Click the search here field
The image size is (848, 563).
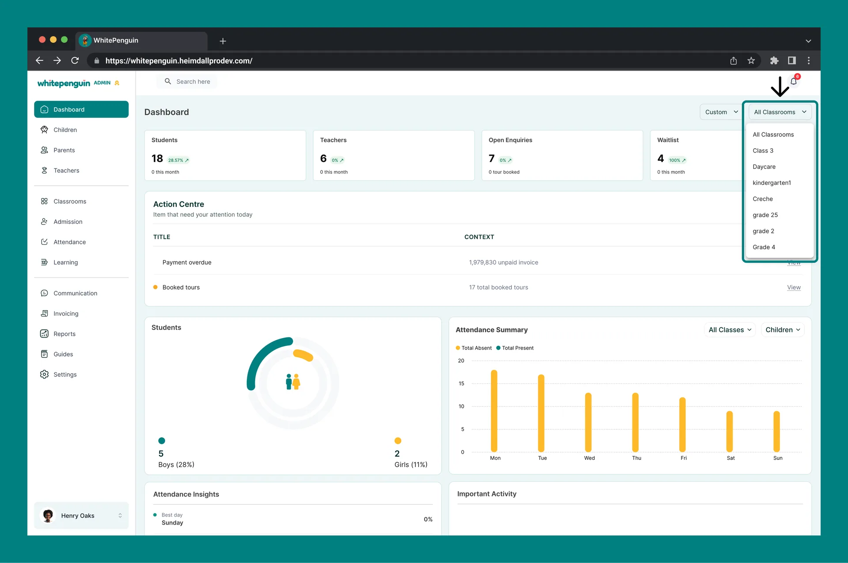187,81
